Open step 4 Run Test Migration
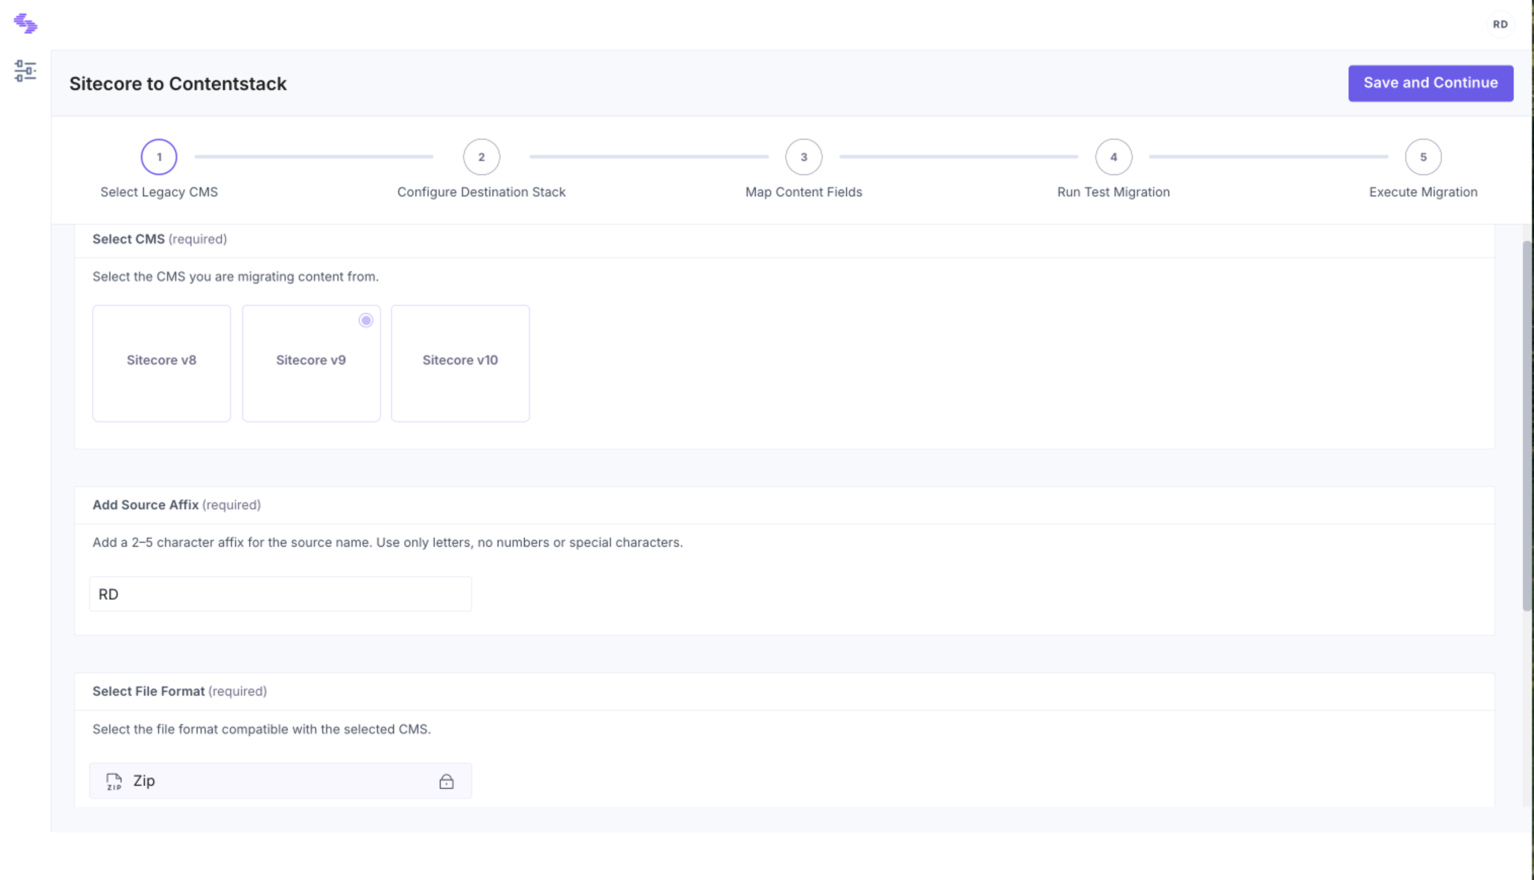This screenshot has width=1534, height=880. pos(1113,157)
